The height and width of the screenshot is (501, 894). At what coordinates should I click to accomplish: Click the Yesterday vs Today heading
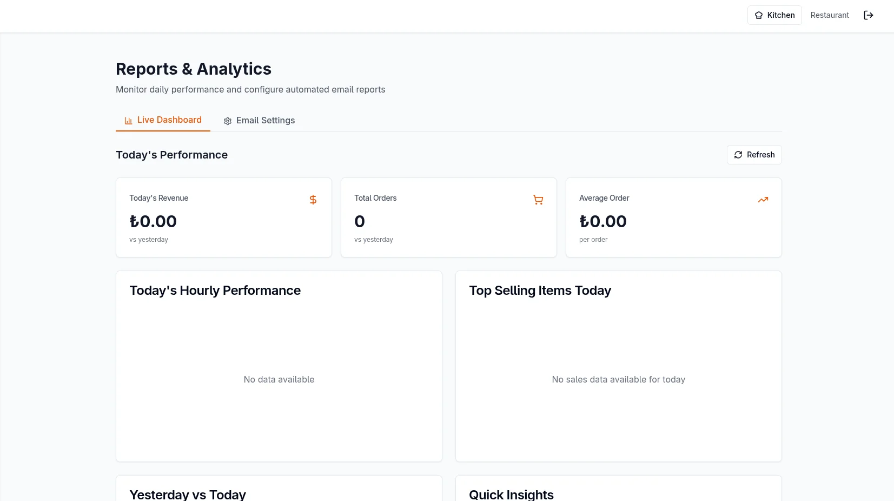tap(188, 495)
